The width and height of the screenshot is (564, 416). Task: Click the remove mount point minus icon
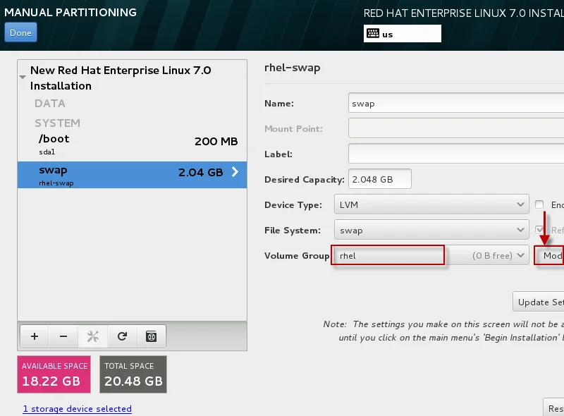[x=63, y=337]
